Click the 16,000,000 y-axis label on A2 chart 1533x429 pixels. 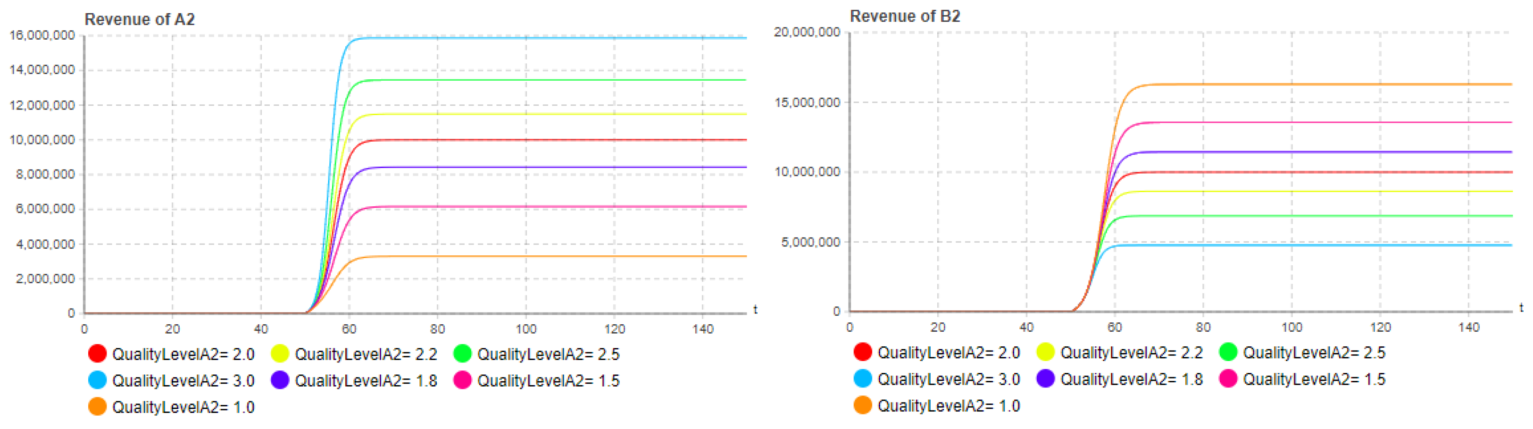coord(42,36)
